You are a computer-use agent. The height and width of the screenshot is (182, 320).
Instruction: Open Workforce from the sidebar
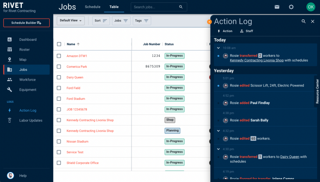(27, 80)
